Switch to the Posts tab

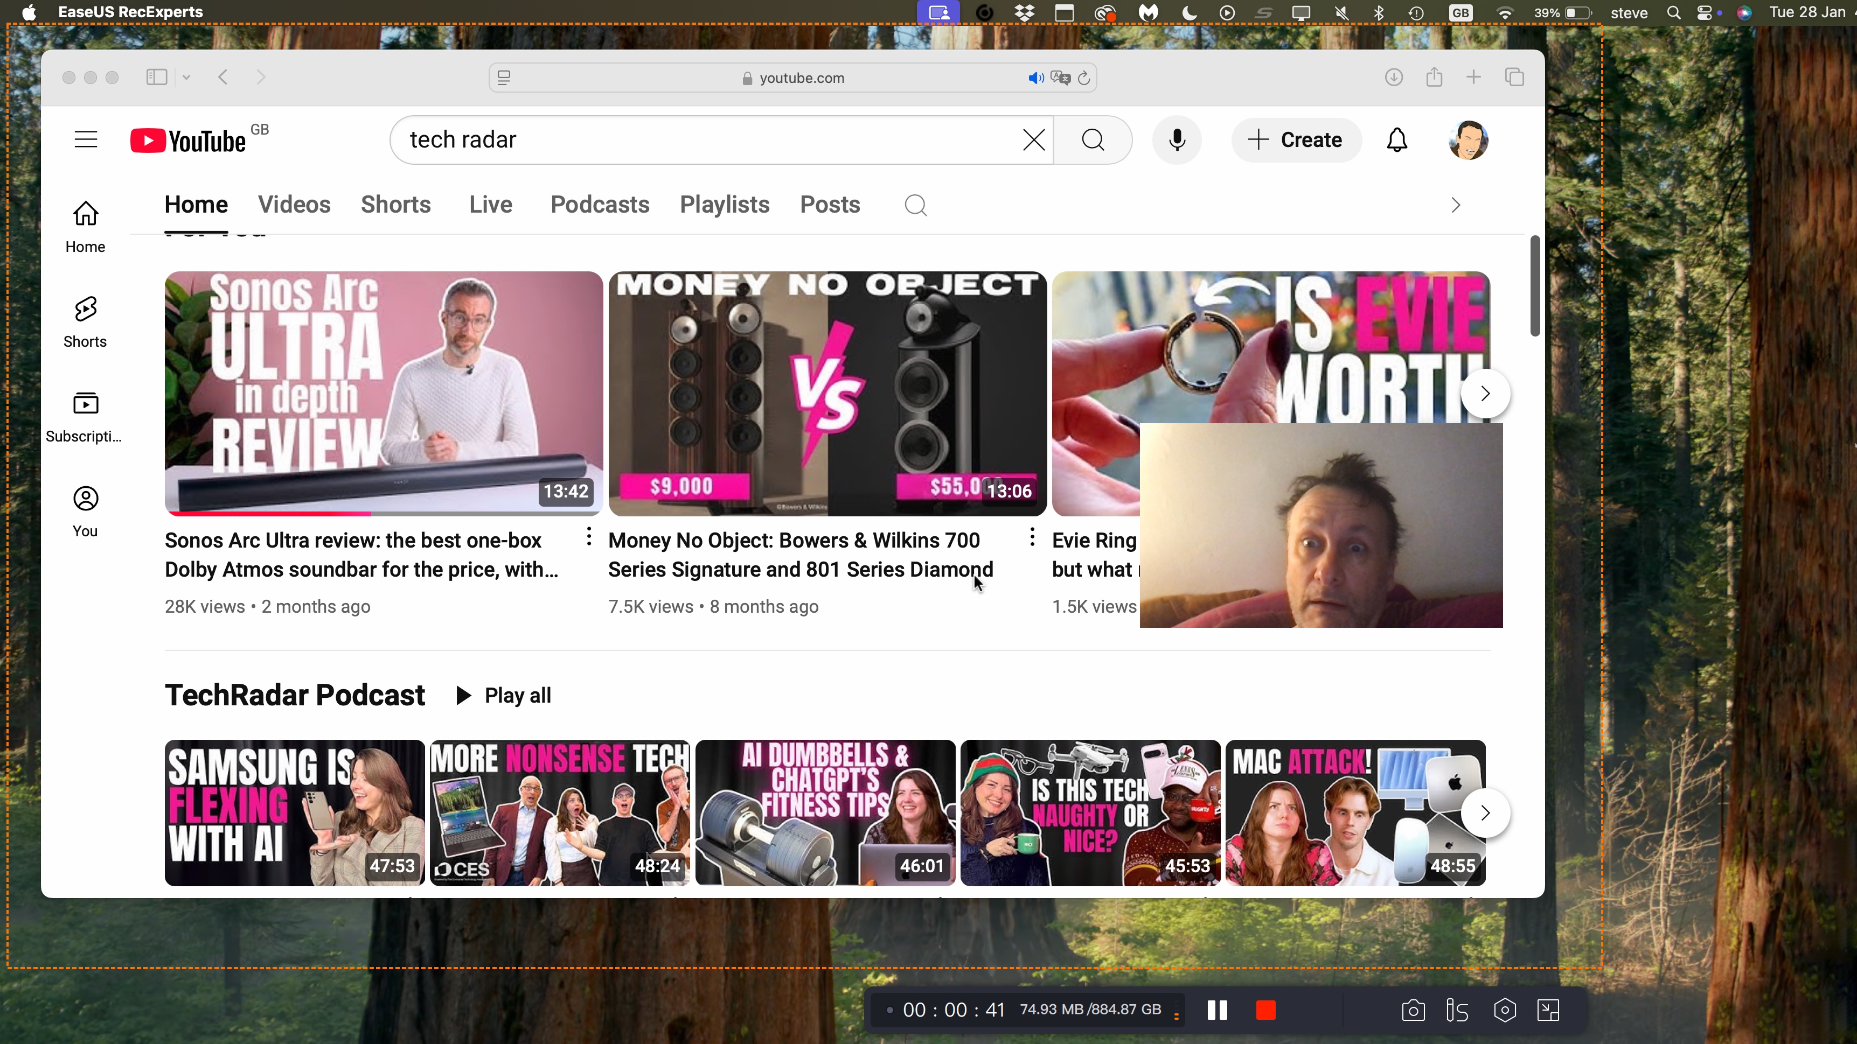click(830, 205)
